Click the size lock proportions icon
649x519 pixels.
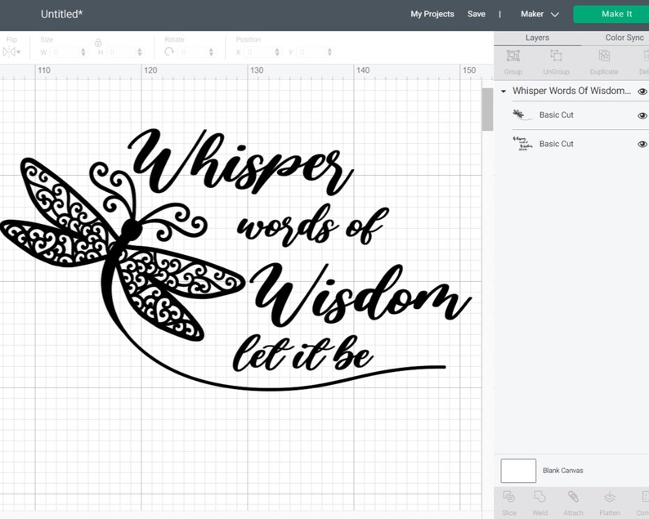(x=98, y=43)
